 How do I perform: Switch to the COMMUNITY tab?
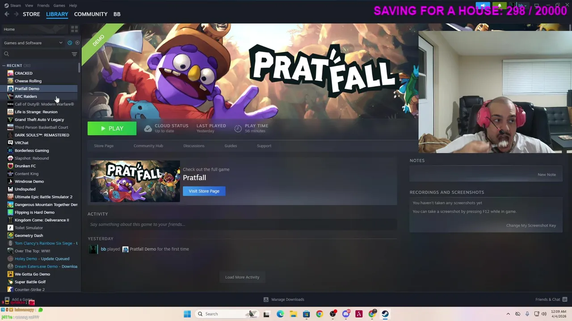[x=91, y=14]
